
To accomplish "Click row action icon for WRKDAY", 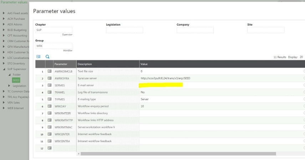I will click(50, 106).
